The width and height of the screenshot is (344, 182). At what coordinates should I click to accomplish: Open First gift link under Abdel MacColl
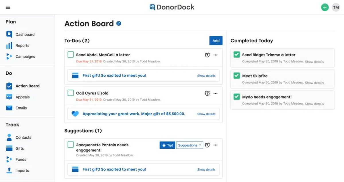(114, 75)
